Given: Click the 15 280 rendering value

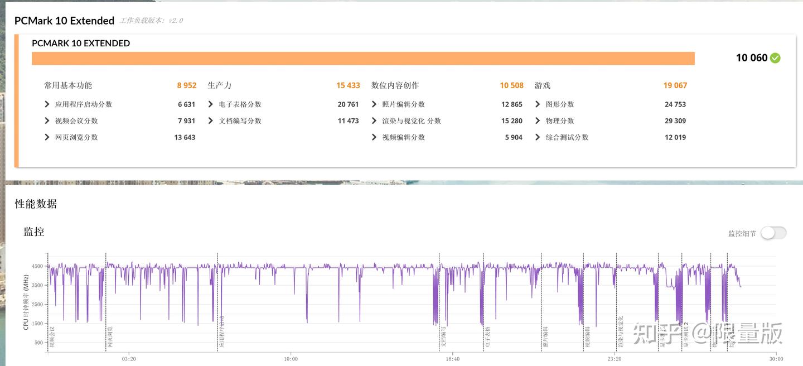Looking at the screenshot, I should pyautogui.click(x=512, y=121).
